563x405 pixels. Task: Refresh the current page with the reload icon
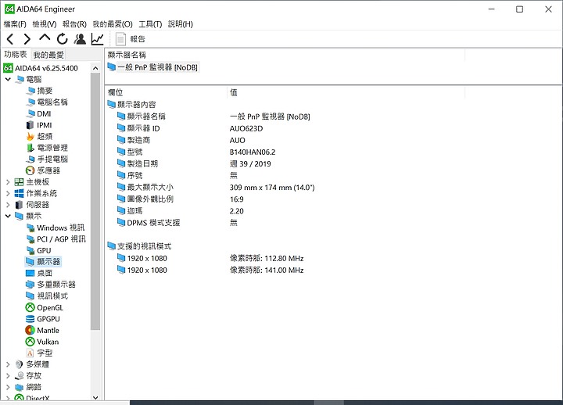[62, 39]
